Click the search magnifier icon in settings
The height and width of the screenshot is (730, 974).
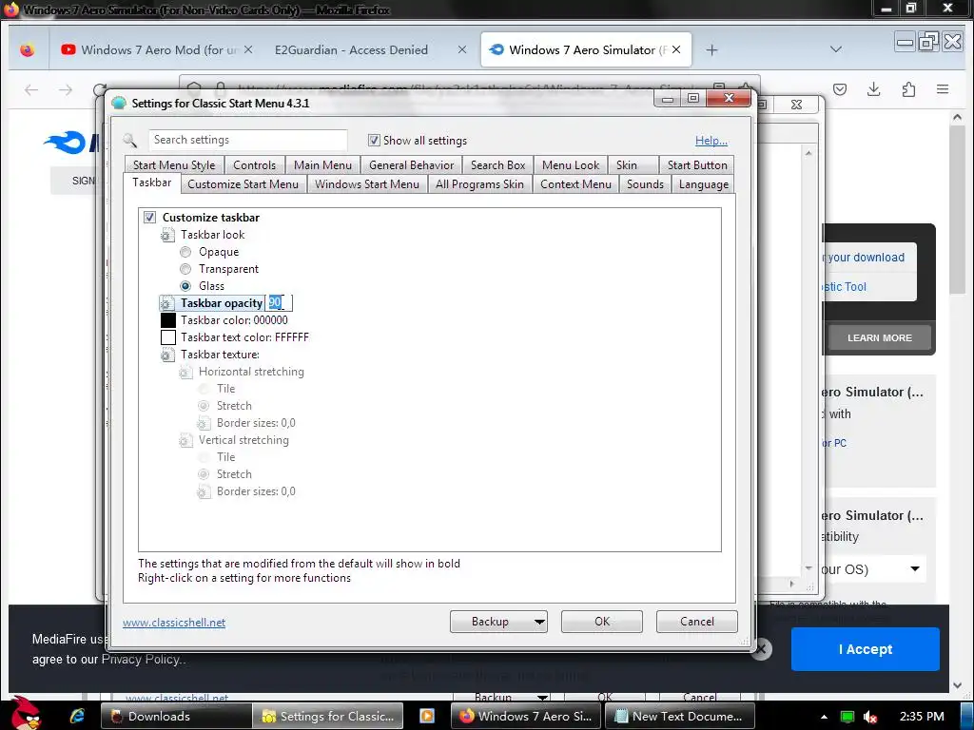pos(129,141)
